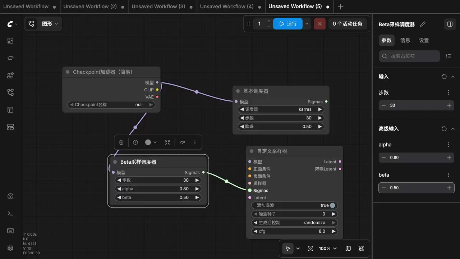Open the 100% zoom dropdown
The height and width of the screenshot is (259, 460).
[328, 249]
